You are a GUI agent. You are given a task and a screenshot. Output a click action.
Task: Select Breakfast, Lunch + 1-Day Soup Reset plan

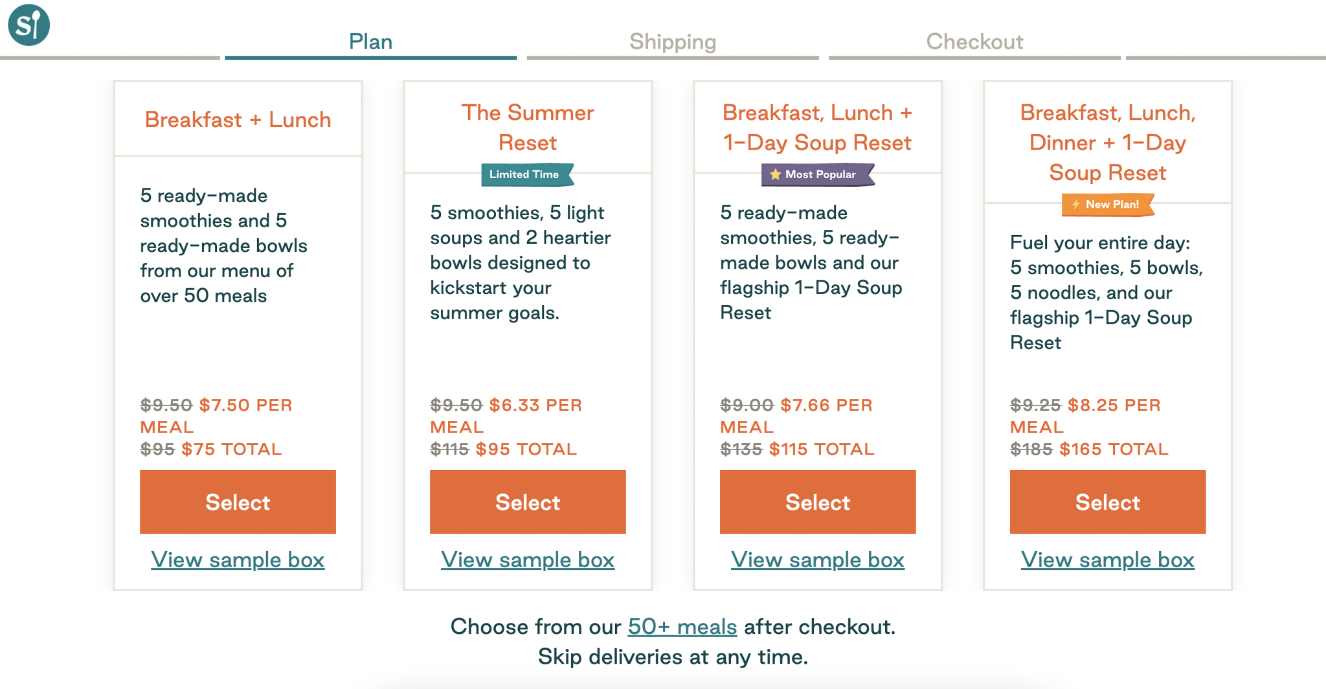tap(818, 503)
